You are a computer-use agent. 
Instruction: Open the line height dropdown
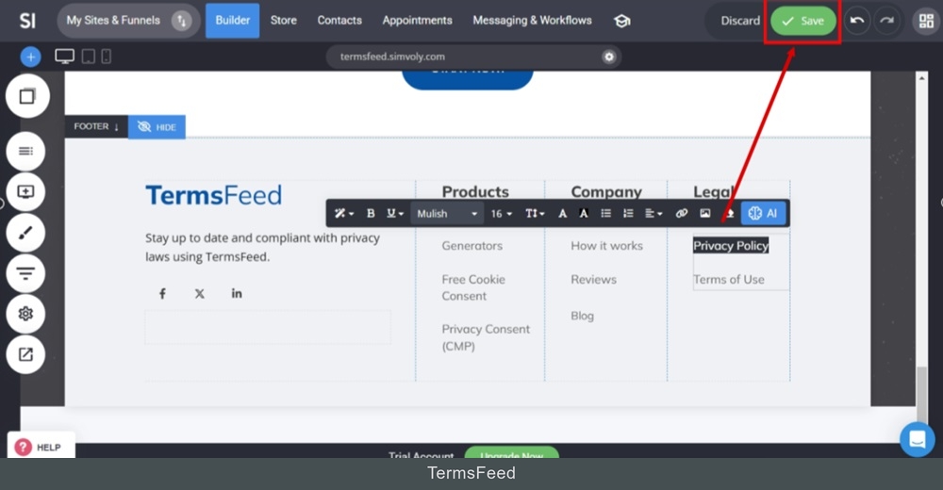click(x=535, y=214)
